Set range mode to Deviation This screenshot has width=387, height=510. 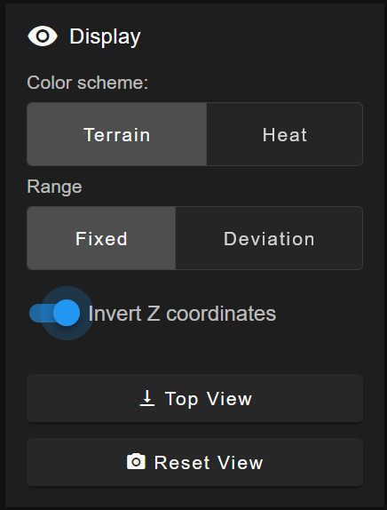(x=269, y=238)
